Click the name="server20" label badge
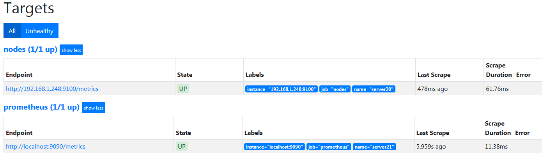 (374, 89)
